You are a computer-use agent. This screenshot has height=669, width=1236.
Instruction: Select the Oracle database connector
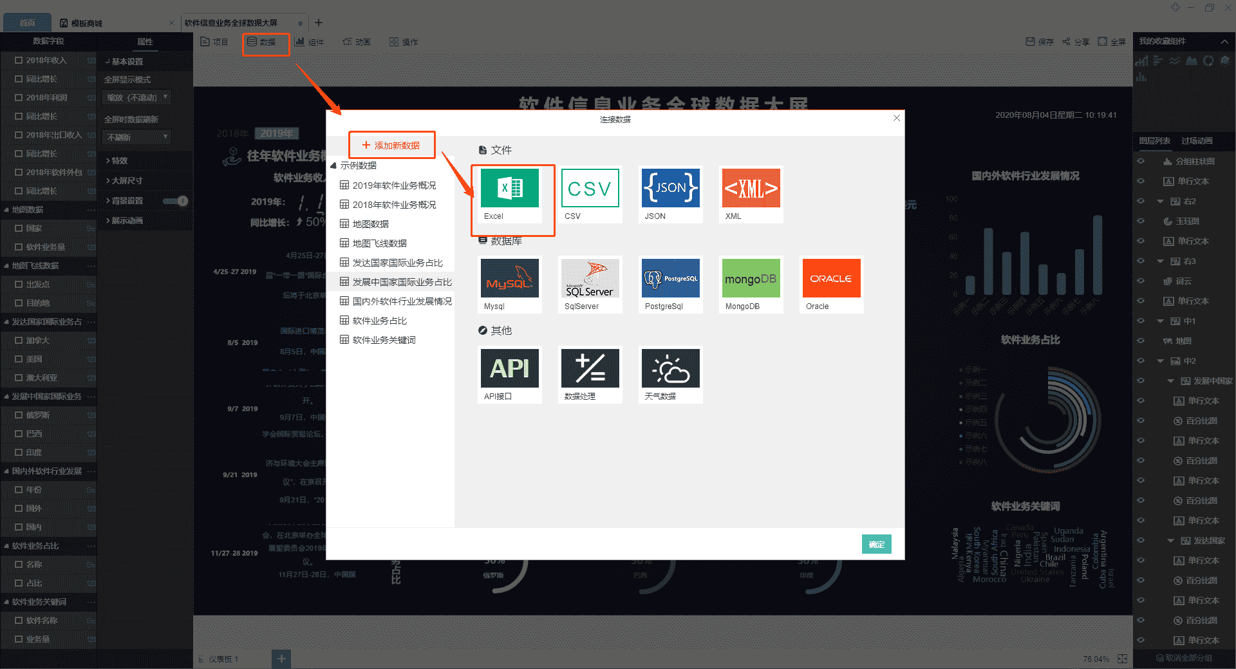831,285
